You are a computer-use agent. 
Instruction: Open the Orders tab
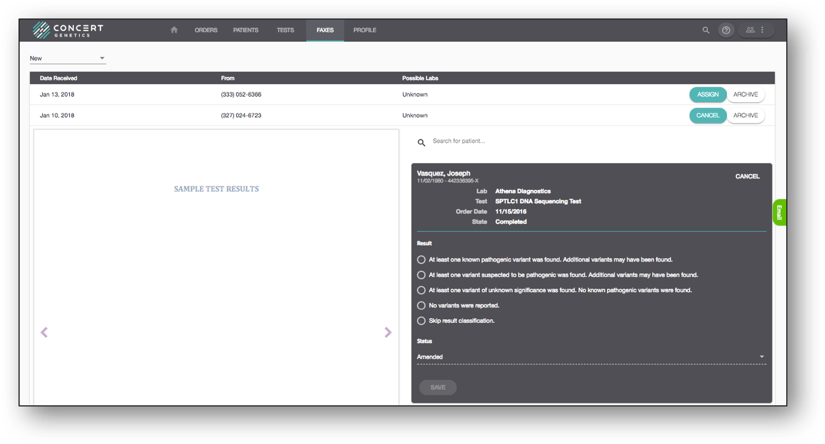coord(206,30)
